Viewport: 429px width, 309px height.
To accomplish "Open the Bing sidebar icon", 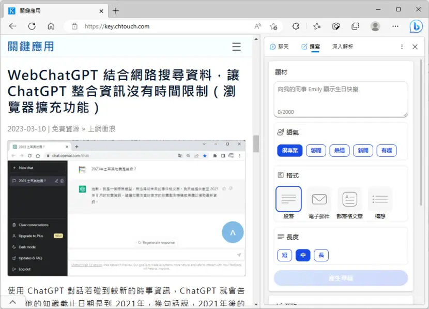I will 416,26.
